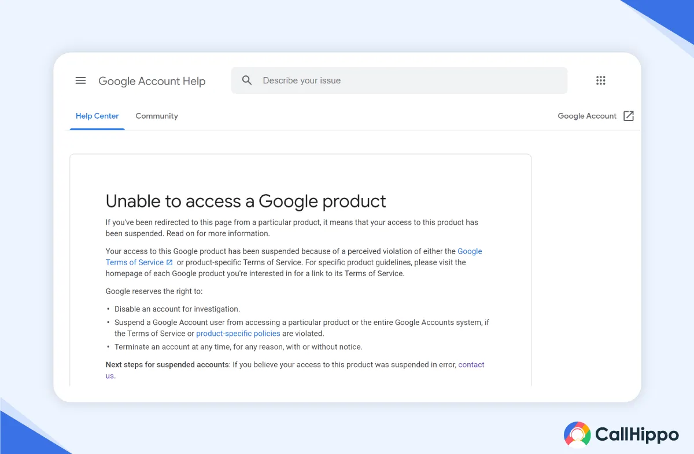Click the Google Account Help title
This screenshot has height=454, width=694.
[x=152, y=81]
